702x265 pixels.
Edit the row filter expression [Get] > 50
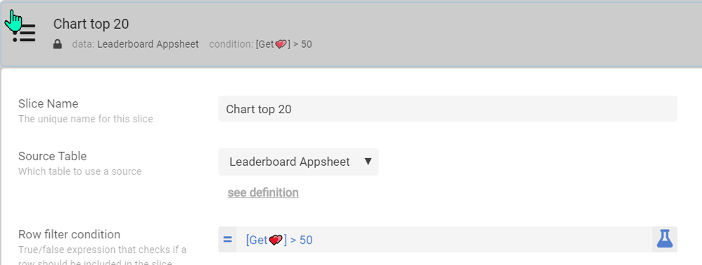point(444,240)
